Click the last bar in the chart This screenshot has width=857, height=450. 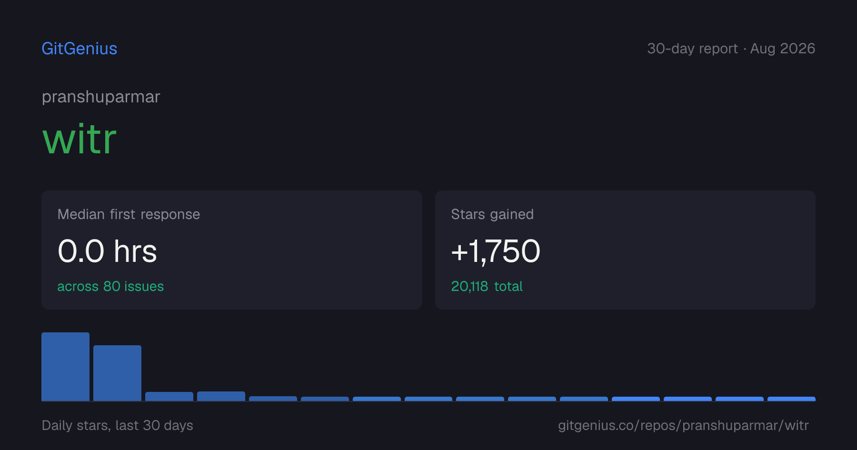(791, 399)
